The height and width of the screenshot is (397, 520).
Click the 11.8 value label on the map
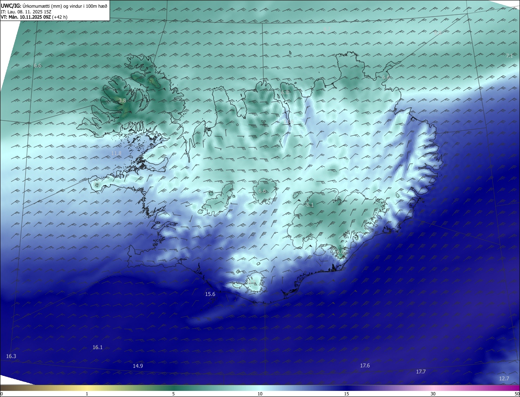point(116,153)
